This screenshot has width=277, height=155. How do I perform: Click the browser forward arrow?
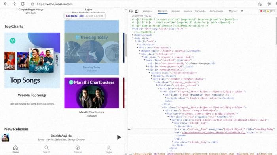[x=14, y=4]
